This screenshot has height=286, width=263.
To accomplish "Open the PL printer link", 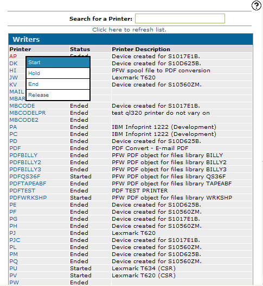I will point(13,247).
